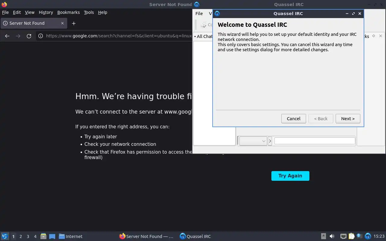The image size is (386, 241).
Task: Open Firefox Bookmarks menu
Action: 68,12
